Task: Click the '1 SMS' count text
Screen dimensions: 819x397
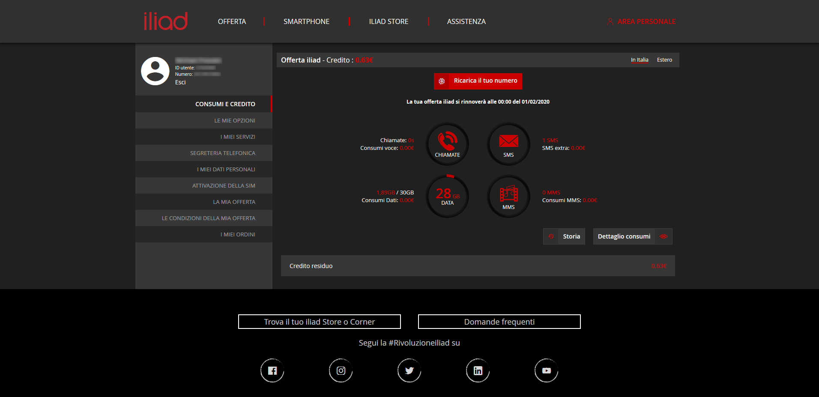Action: pos(550,140)
